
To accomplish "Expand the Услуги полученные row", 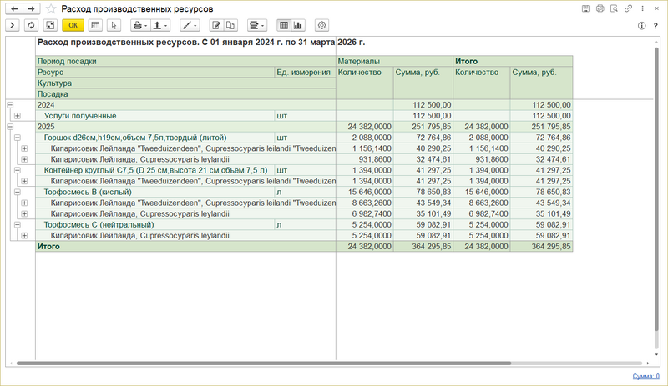I will click(x=17, y=116).
